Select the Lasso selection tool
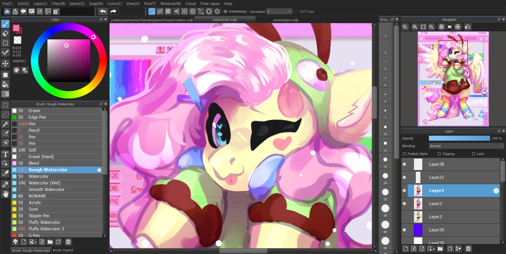 coord(5,115)
